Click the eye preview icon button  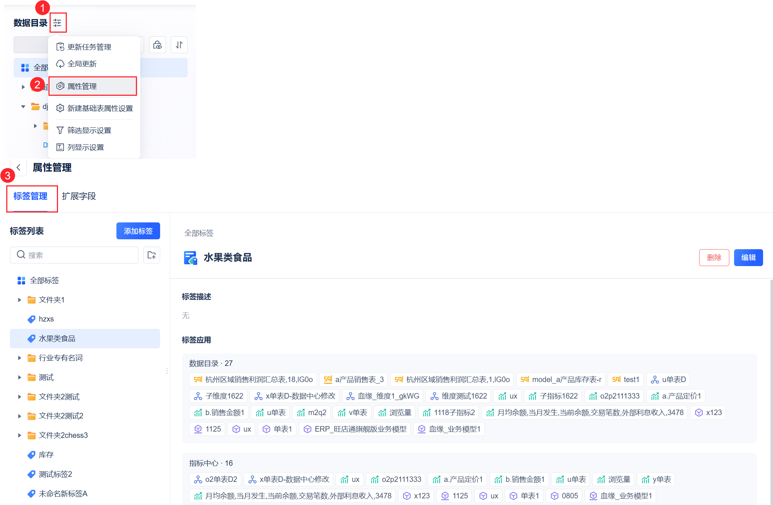click(158, 45)
